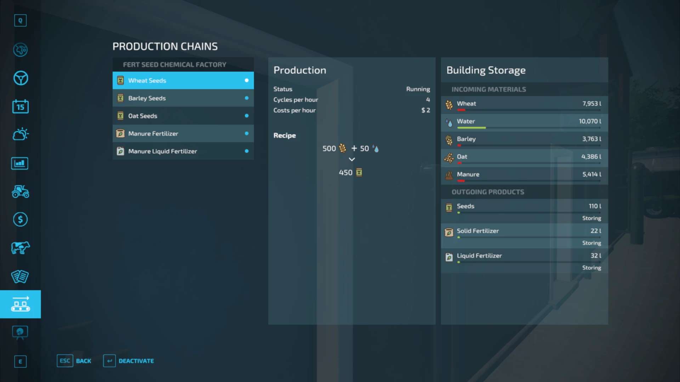Click the ESC Back button
The image size is (680, 382).
74,361
